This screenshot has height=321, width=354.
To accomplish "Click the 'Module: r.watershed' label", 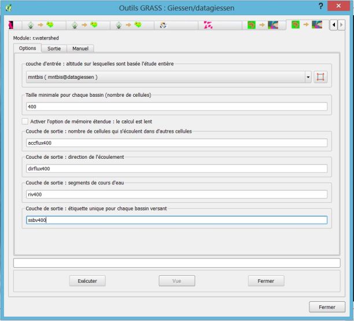I will click(36, 38).
